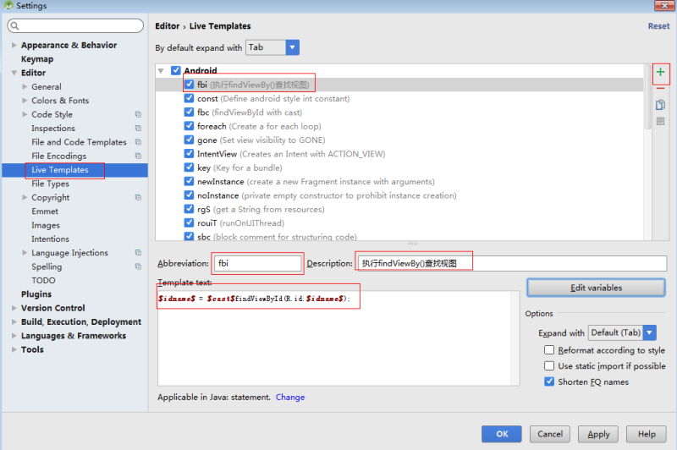Viewport: 677px width, 450px height.
Task: Add a new live template with plus icon
Action: tap(660, 72)
